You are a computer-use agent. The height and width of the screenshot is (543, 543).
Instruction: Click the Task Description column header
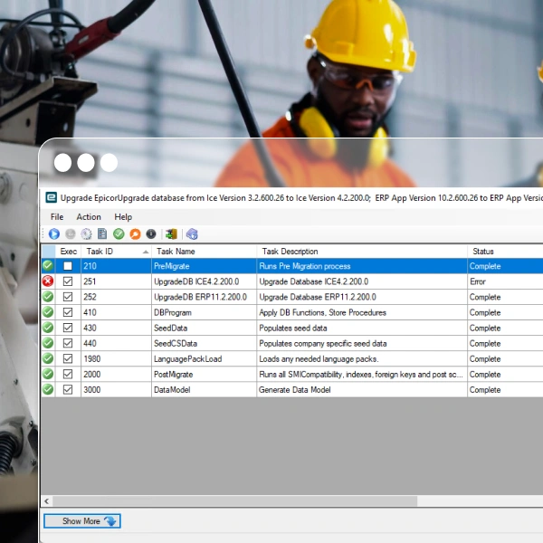[362, 252]
